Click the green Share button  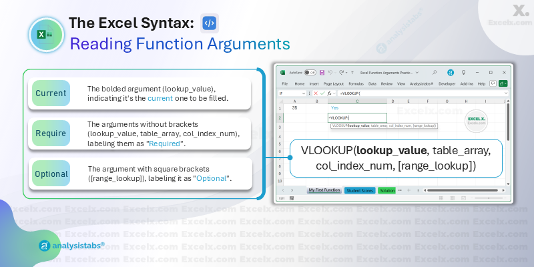click(503, 83)
